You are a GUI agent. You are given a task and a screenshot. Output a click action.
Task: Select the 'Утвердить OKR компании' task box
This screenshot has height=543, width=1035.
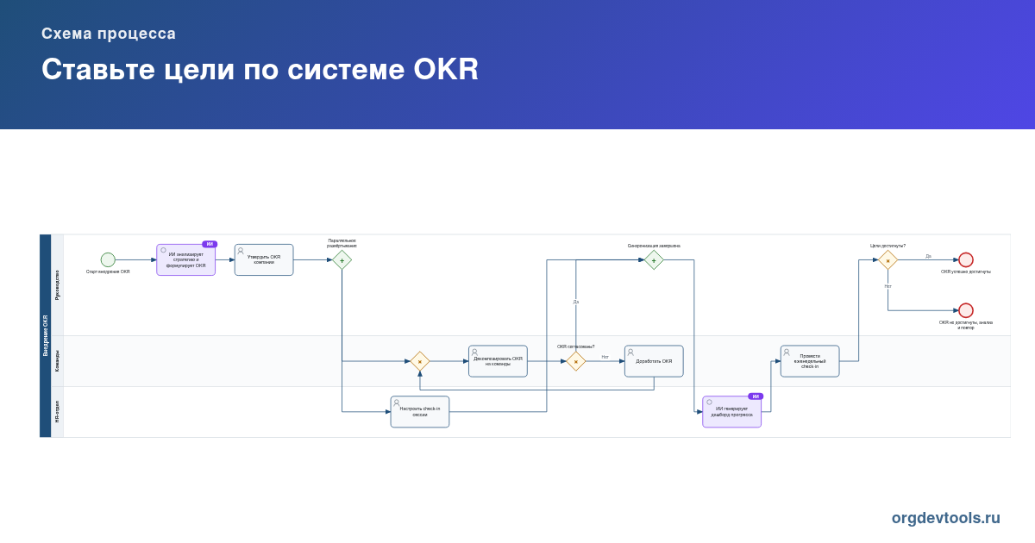[264, 259]
